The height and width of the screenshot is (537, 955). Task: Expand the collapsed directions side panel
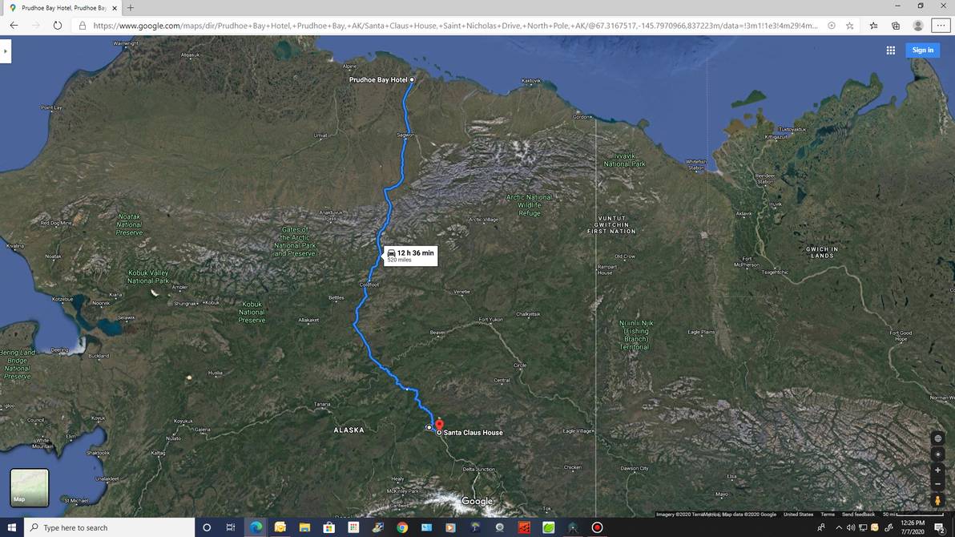[6, 51]
